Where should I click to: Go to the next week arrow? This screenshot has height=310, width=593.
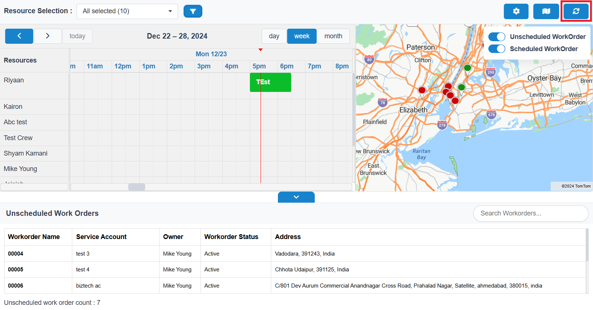pos(48,36)
